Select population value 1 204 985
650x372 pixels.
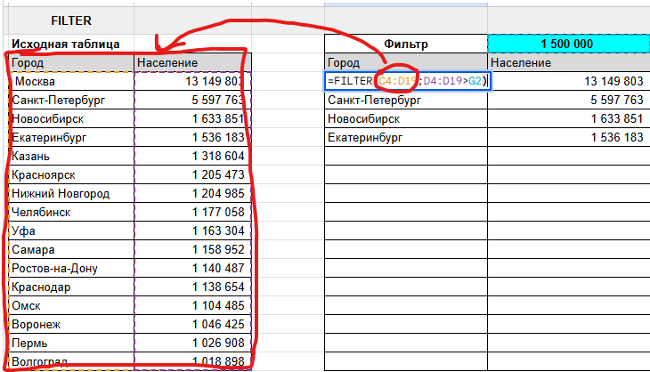click(192, 193)
